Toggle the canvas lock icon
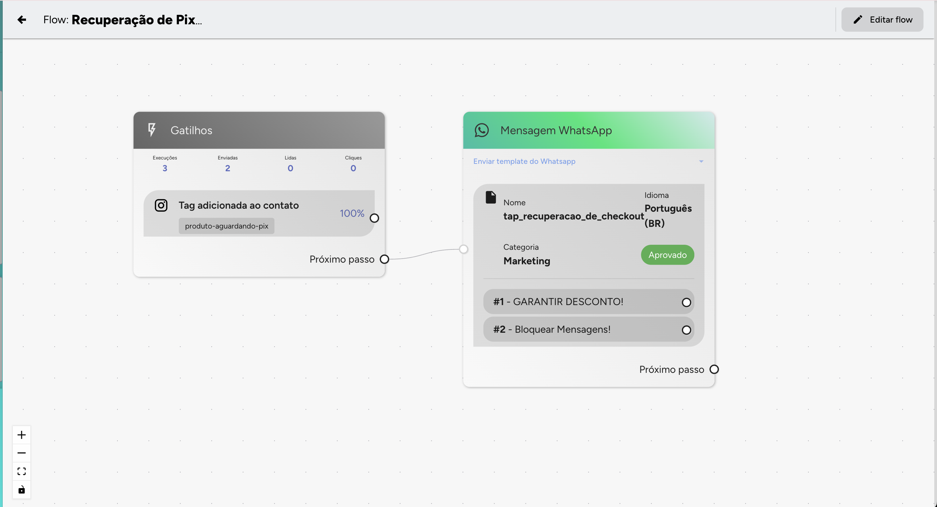This screenshot has width=937, height=507. pos(22,489)
